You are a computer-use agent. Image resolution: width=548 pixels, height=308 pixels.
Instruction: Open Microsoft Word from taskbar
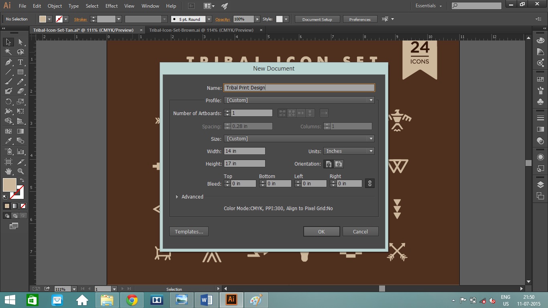tap(206, 300)
